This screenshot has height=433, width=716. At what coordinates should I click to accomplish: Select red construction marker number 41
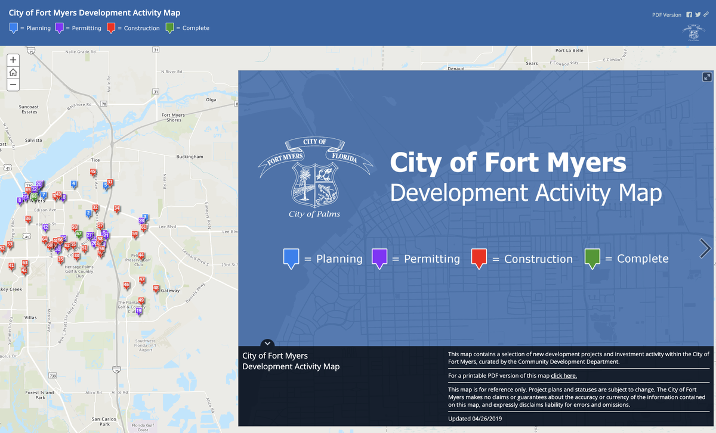(x=11, y=266)
